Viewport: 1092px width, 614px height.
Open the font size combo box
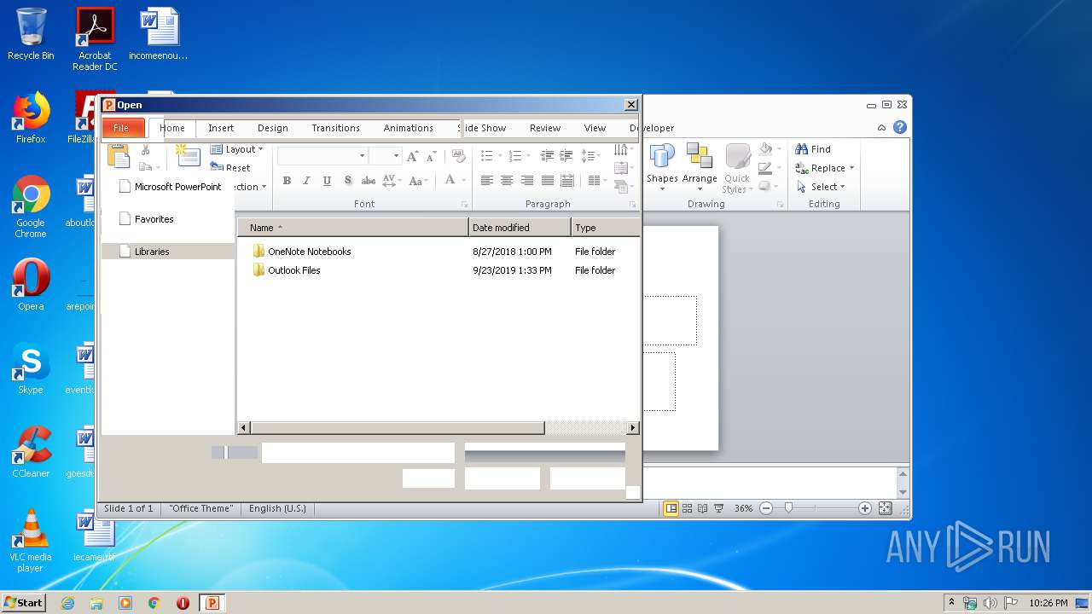pos(385,156)
